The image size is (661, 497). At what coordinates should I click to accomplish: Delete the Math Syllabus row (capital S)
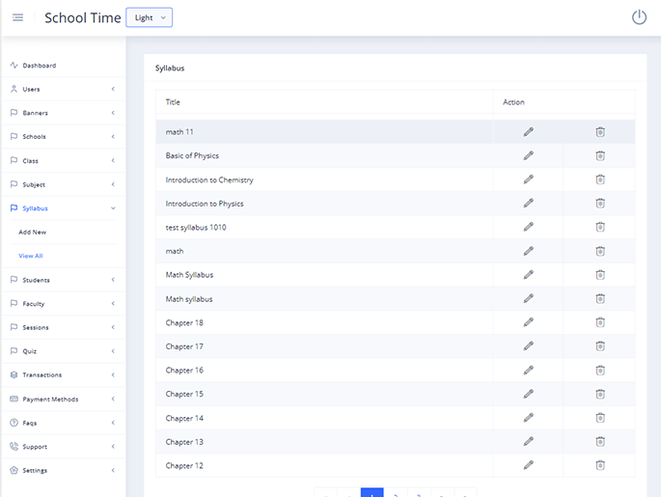pyautogui.click(x=600, y=275)
